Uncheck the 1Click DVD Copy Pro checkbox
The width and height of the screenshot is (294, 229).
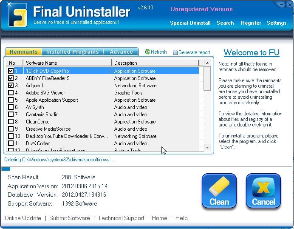coord(11,71)
